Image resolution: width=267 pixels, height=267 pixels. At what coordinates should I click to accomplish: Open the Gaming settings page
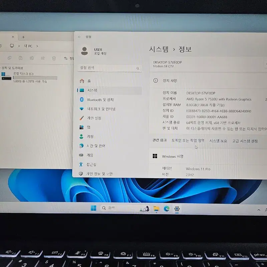[109, 155]
